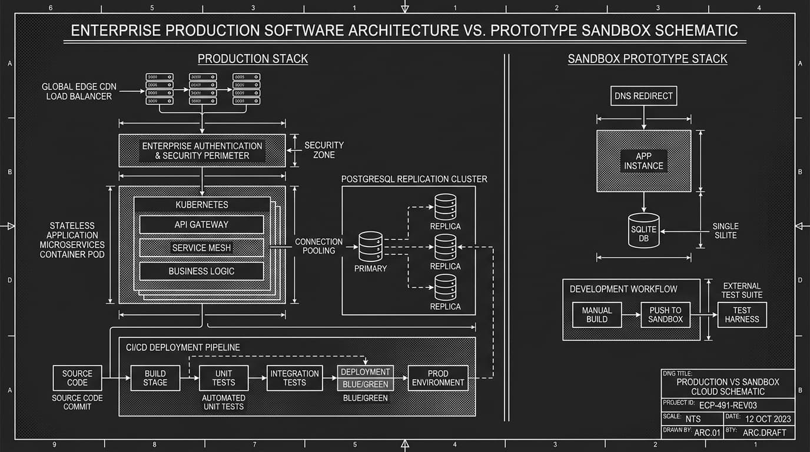The image size is (810, 452).
Task: Click the Integration Tests box
Action: [294, 378]
